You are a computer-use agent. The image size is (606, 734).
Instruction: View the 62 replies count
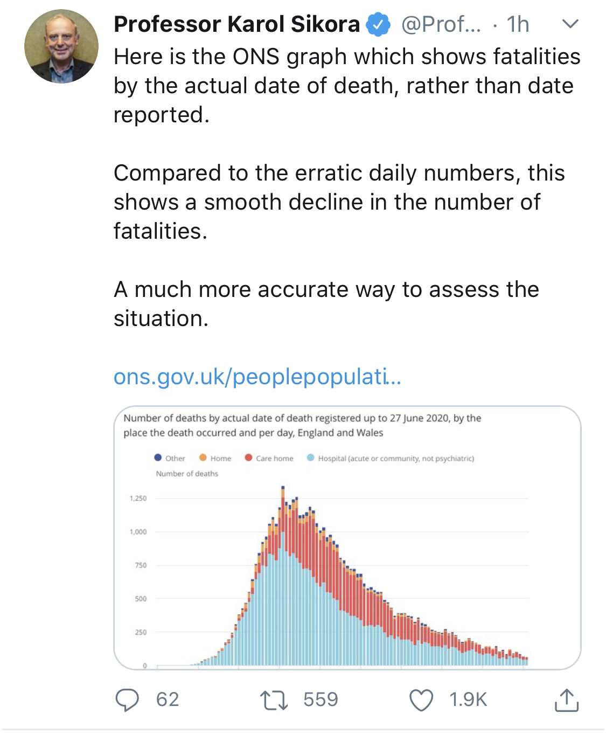[x=168, y=700]
